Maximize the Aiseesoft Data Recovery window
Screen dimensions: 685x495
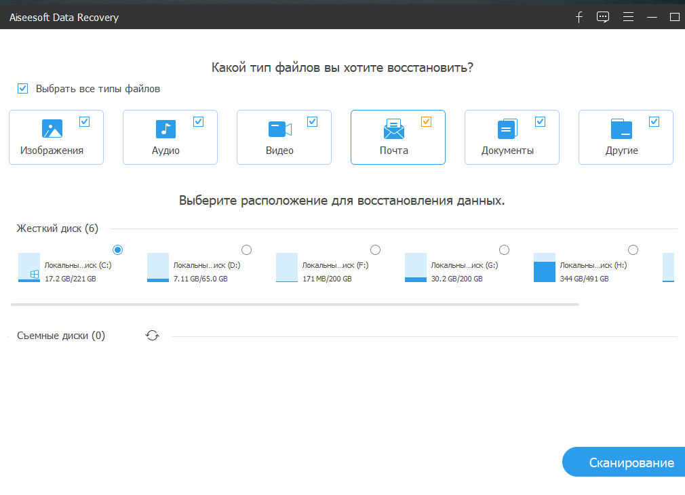coord(675,17)
